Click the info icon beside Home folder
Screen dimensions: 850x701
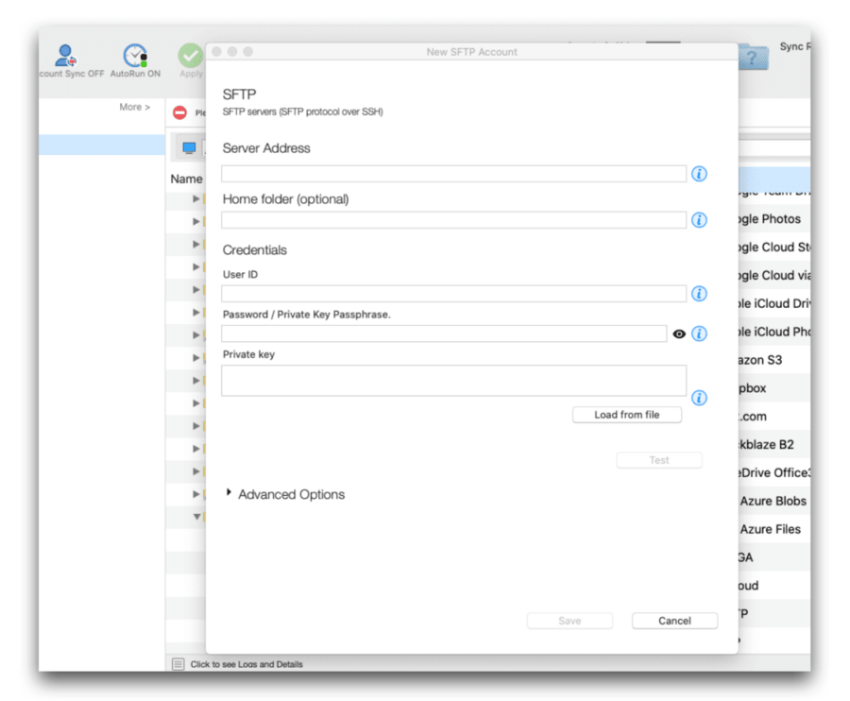pyautogui.click(x=699, y=219)
